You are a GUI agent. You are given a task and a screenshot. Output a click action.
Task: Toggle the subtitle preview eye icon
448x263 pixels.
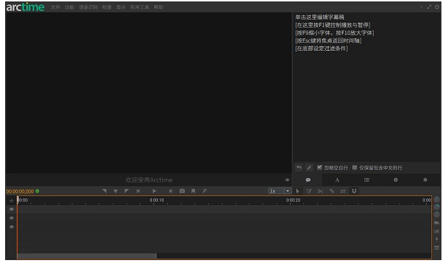coord(287,180)
